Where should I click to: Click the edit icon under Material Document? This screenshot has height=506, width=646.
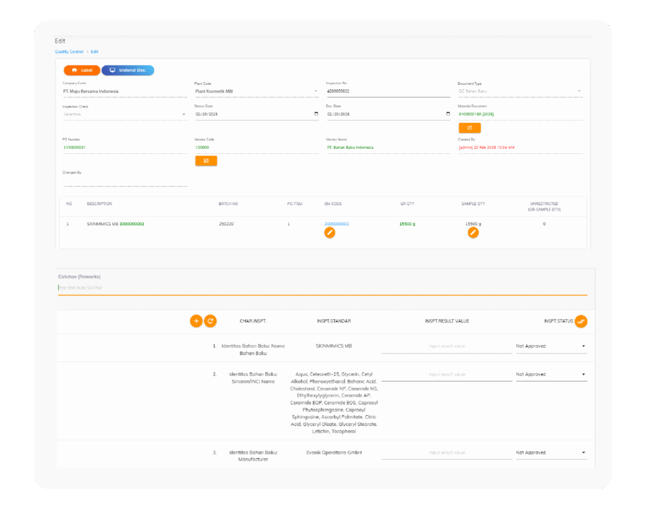(x=469, y=128)
